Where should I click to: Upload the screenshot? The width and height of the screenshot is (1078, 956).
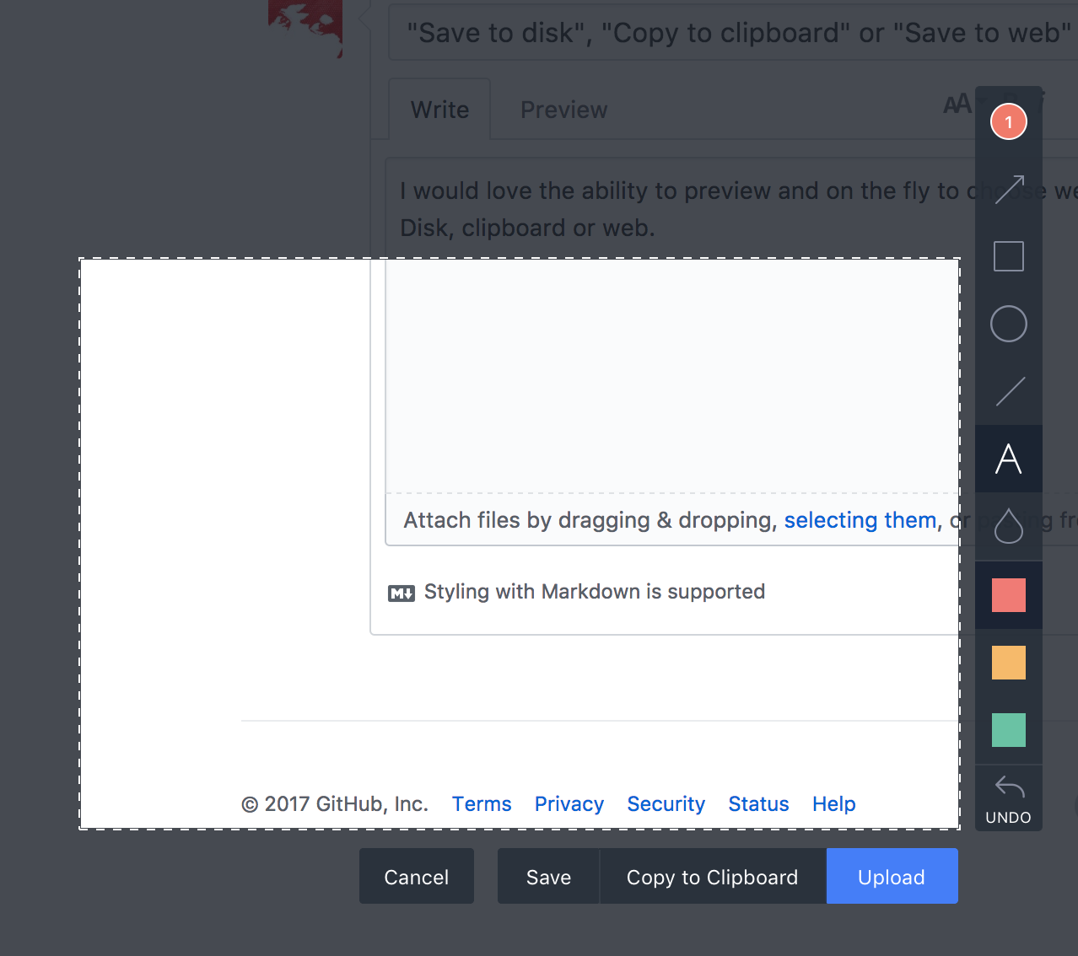(x=892, y=876)
